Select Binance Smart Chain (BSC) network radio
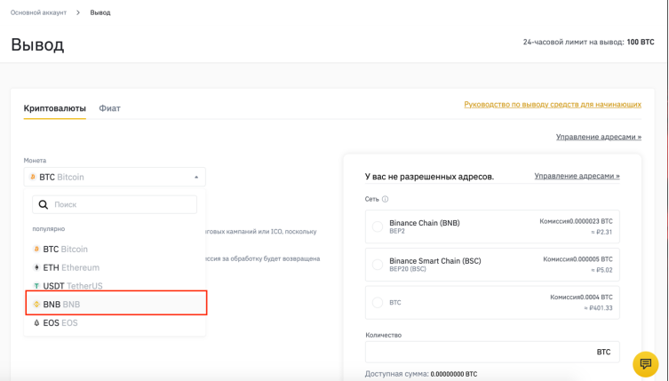 (x=378, y=265)
